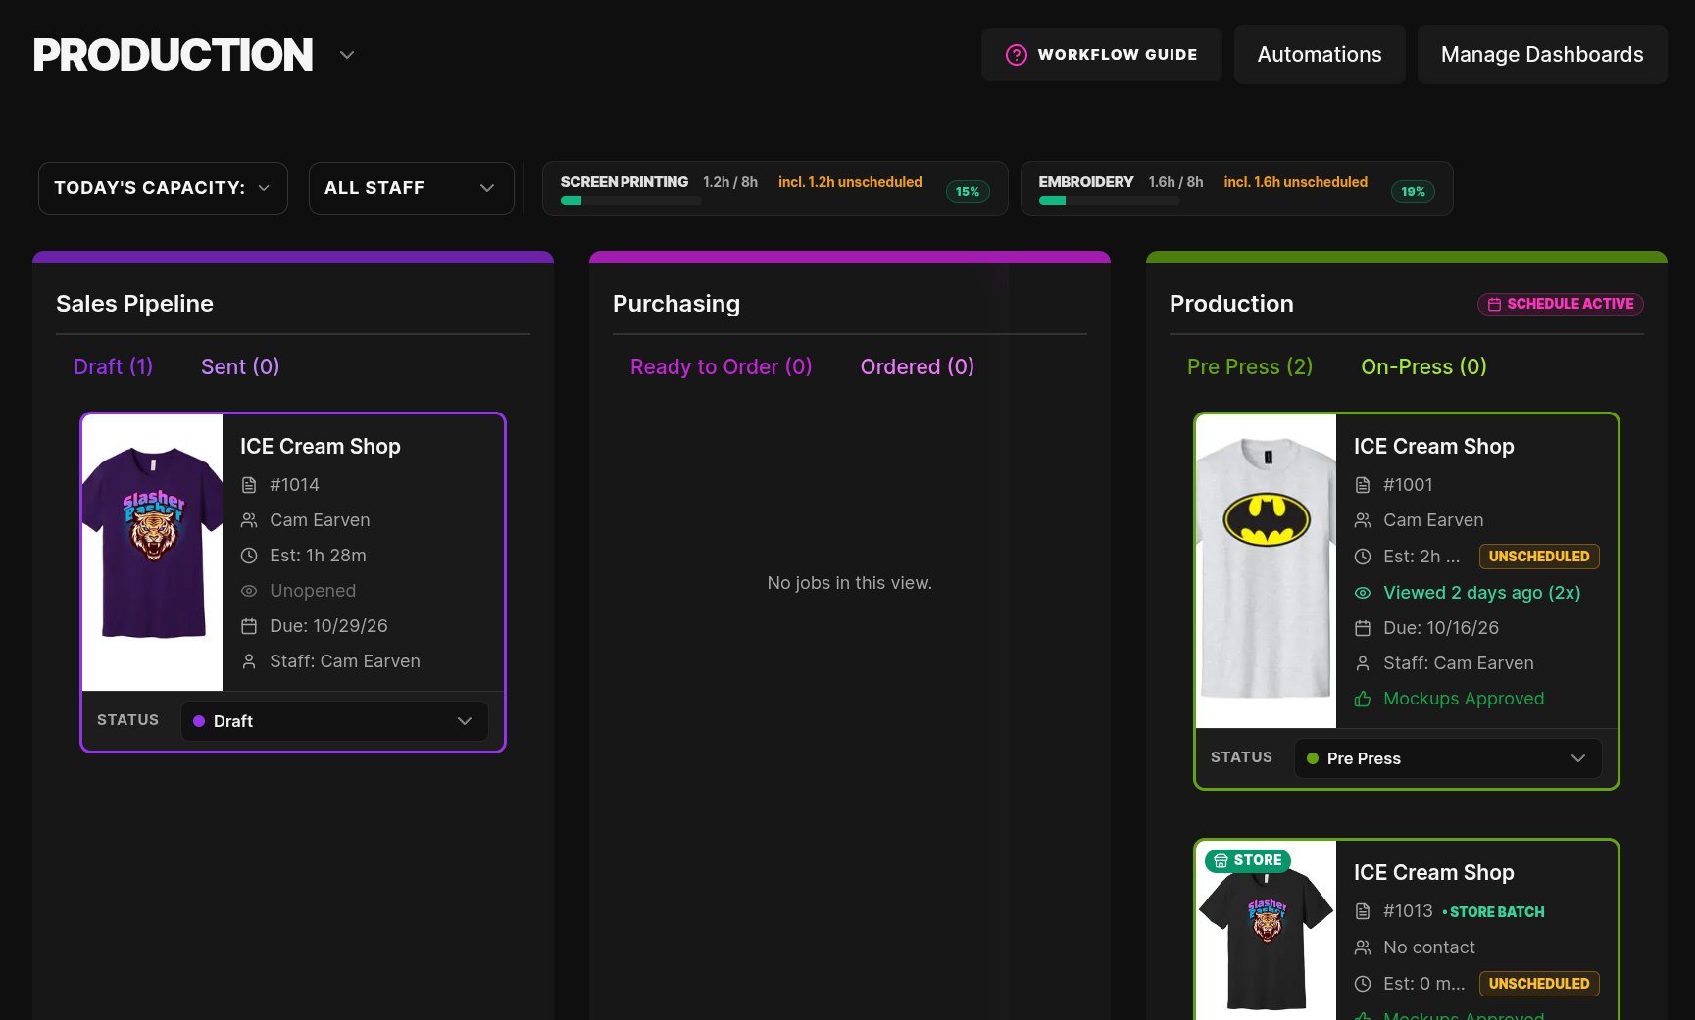
Task: Click calendar icon next to Due: 10/29/26
Action: tap(249, 626)
